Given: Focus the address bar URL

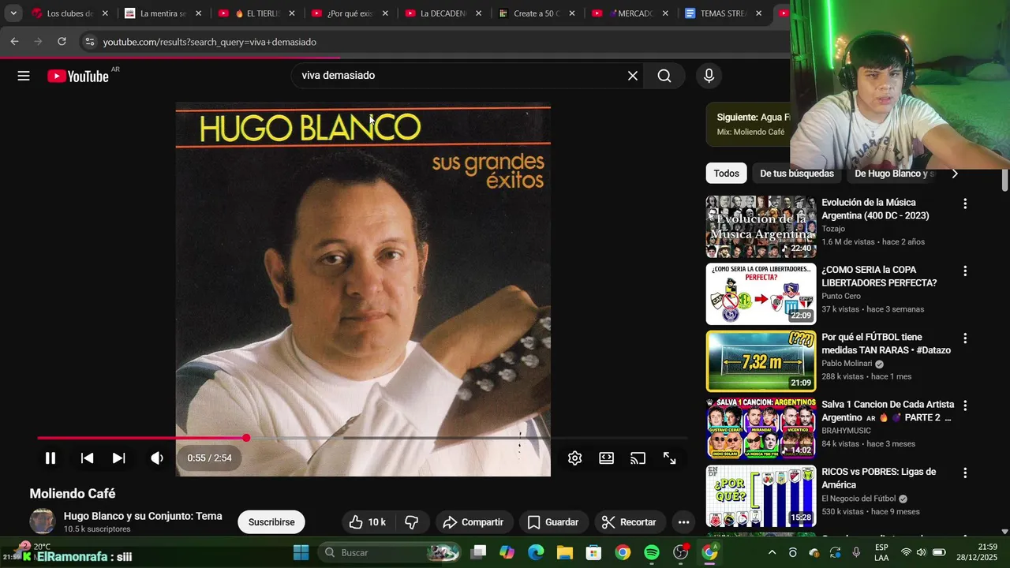Looking at the screenshot, I should pos(210,42).
